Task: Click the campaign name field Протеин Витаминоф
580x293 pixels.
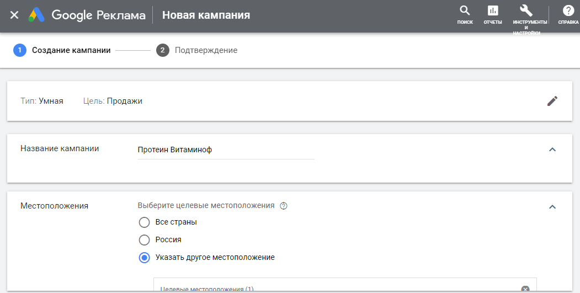Action: click(x=225, y=150)
